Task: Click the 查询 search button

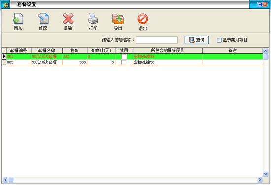Action: coord(197,40)
